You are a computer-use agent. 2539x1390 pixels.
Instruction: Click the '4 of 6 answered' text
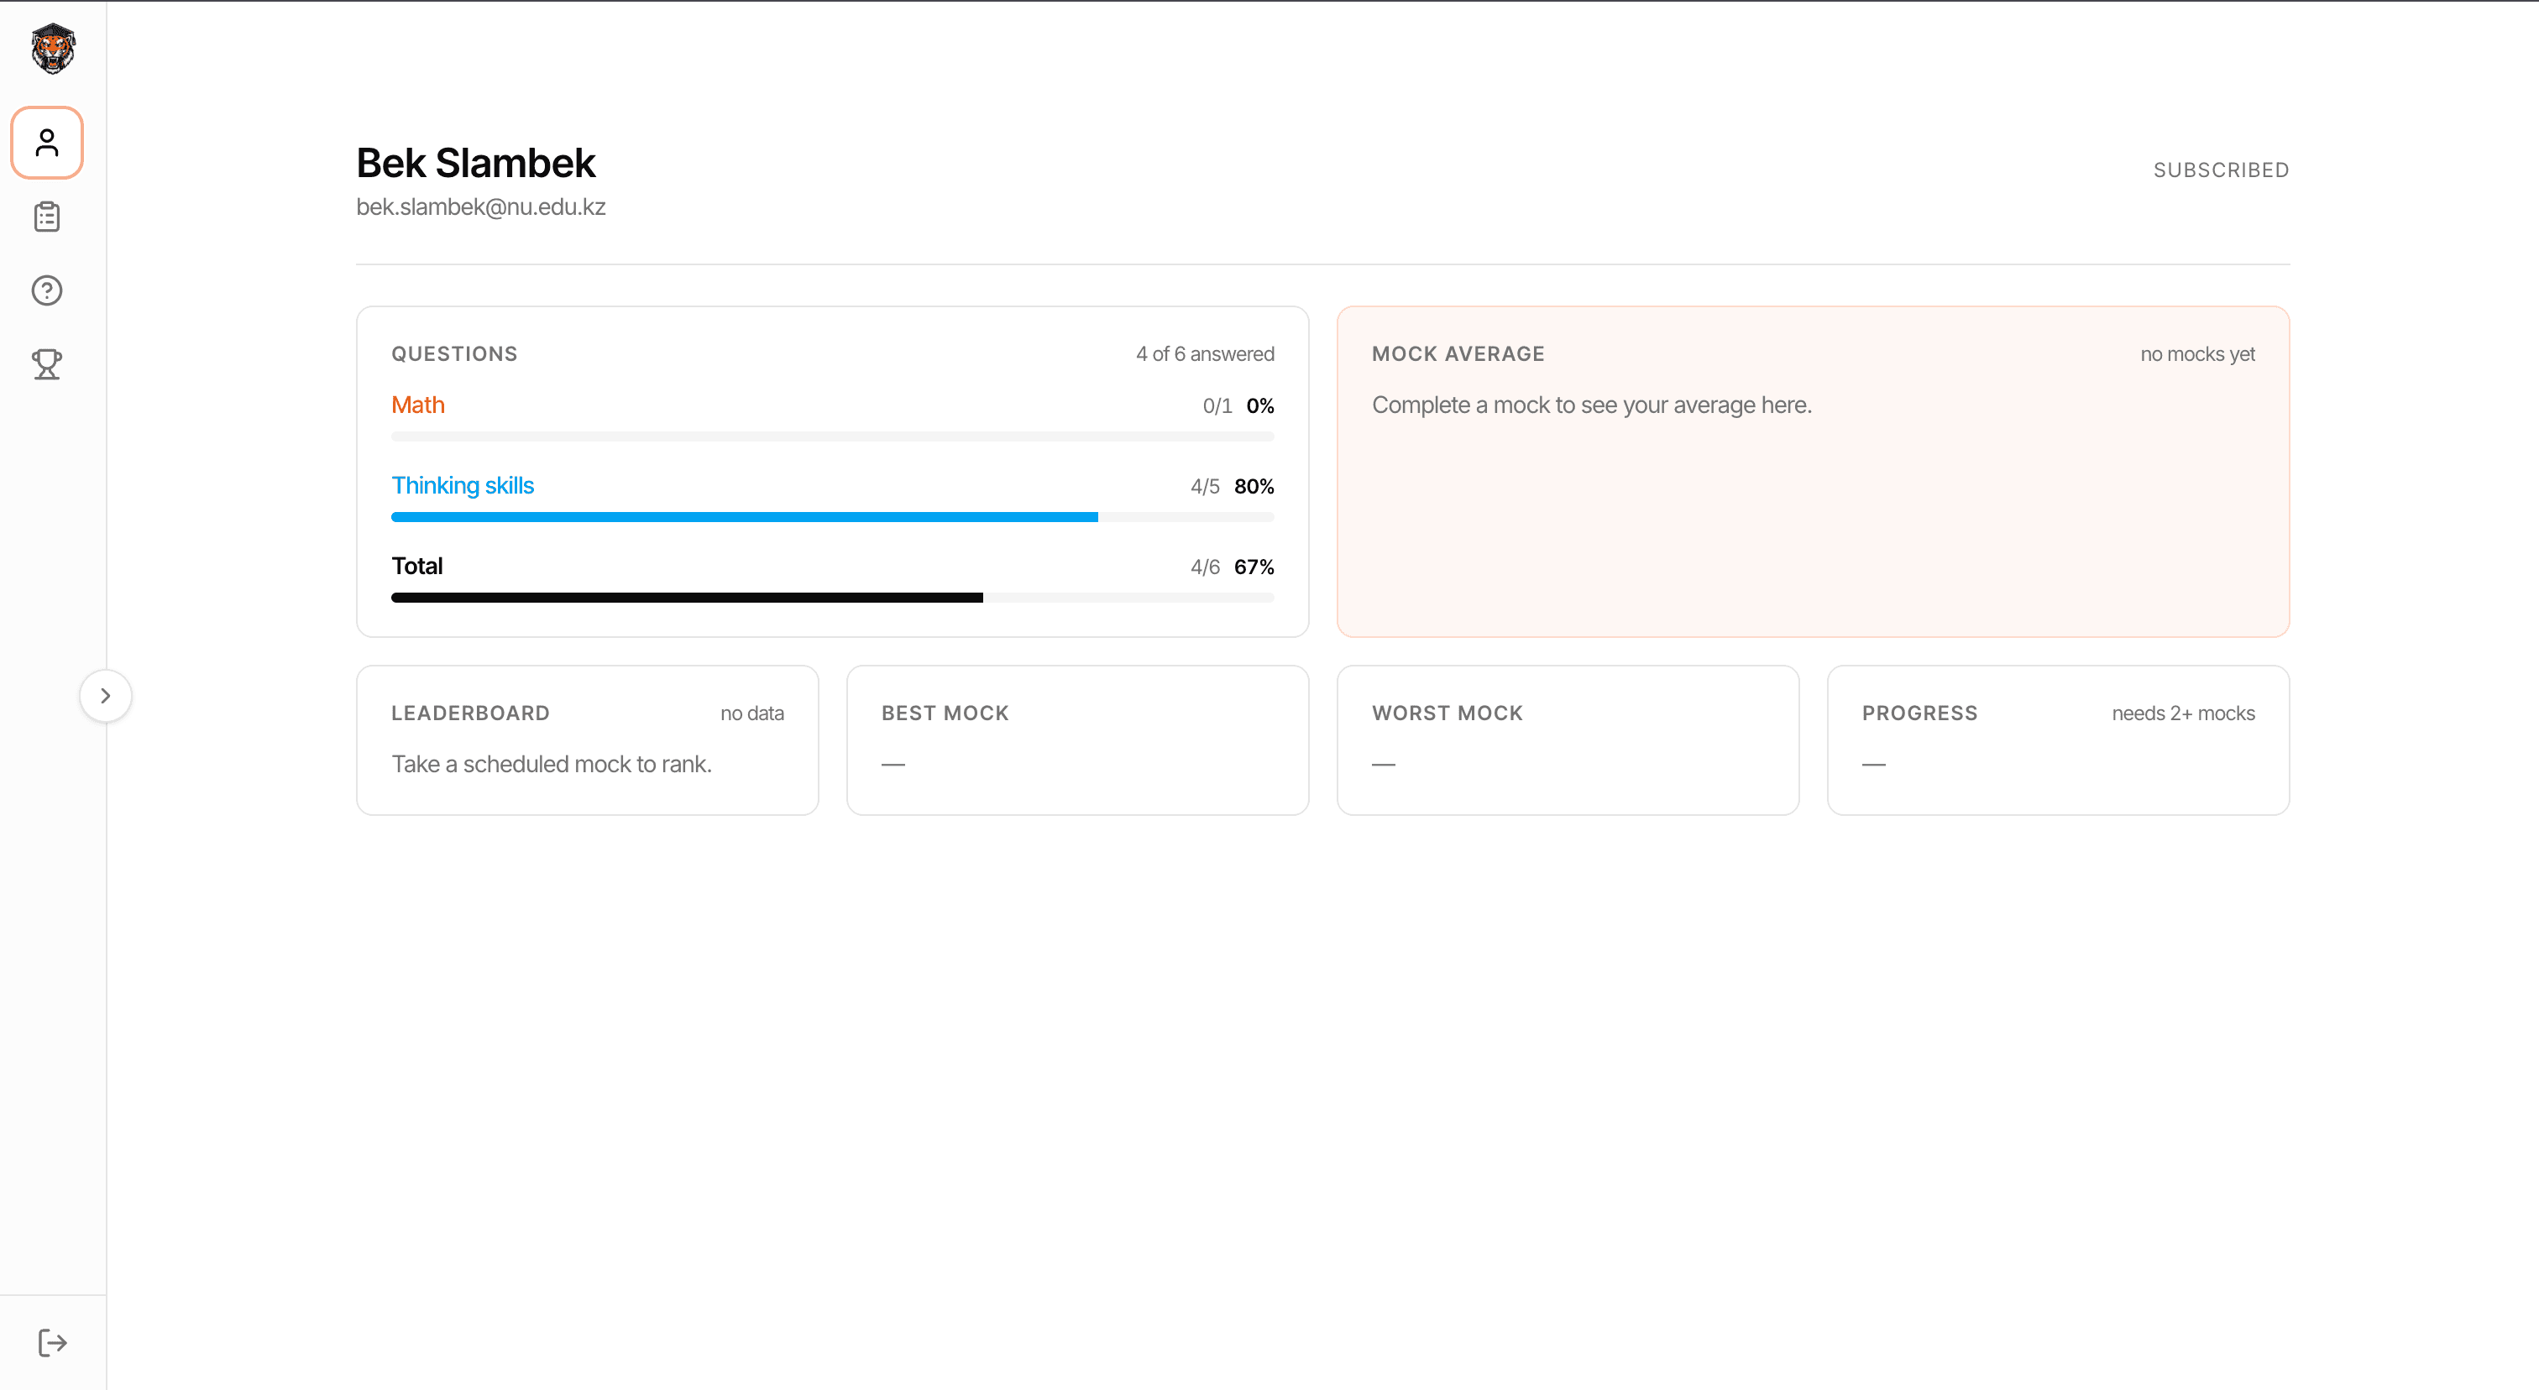click(x=1205, y=353)
